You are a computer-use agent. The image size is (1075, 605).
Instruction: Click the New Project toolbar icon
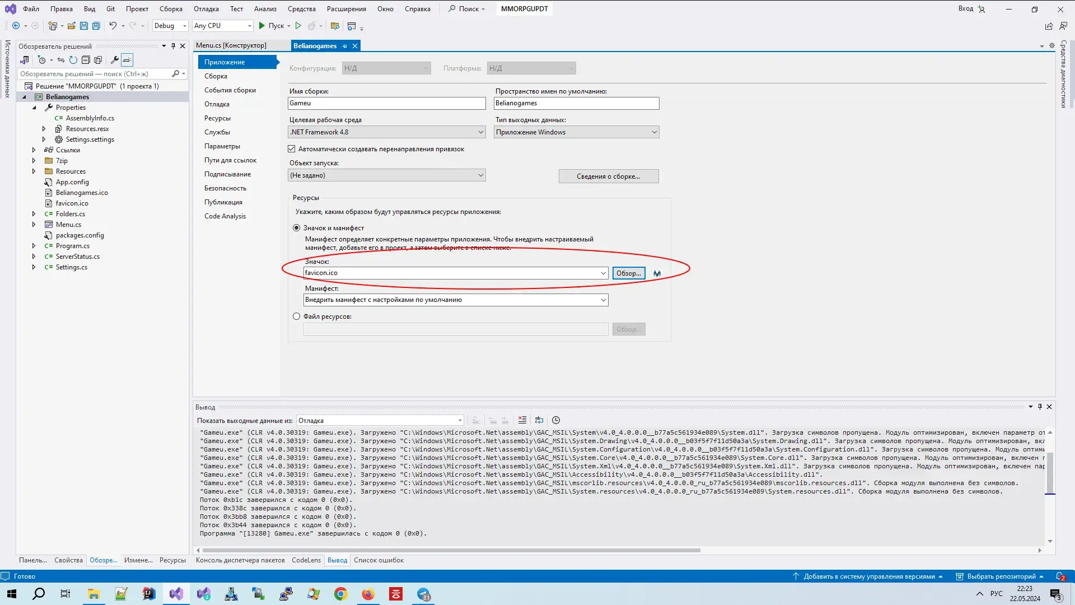click(53, 26)
